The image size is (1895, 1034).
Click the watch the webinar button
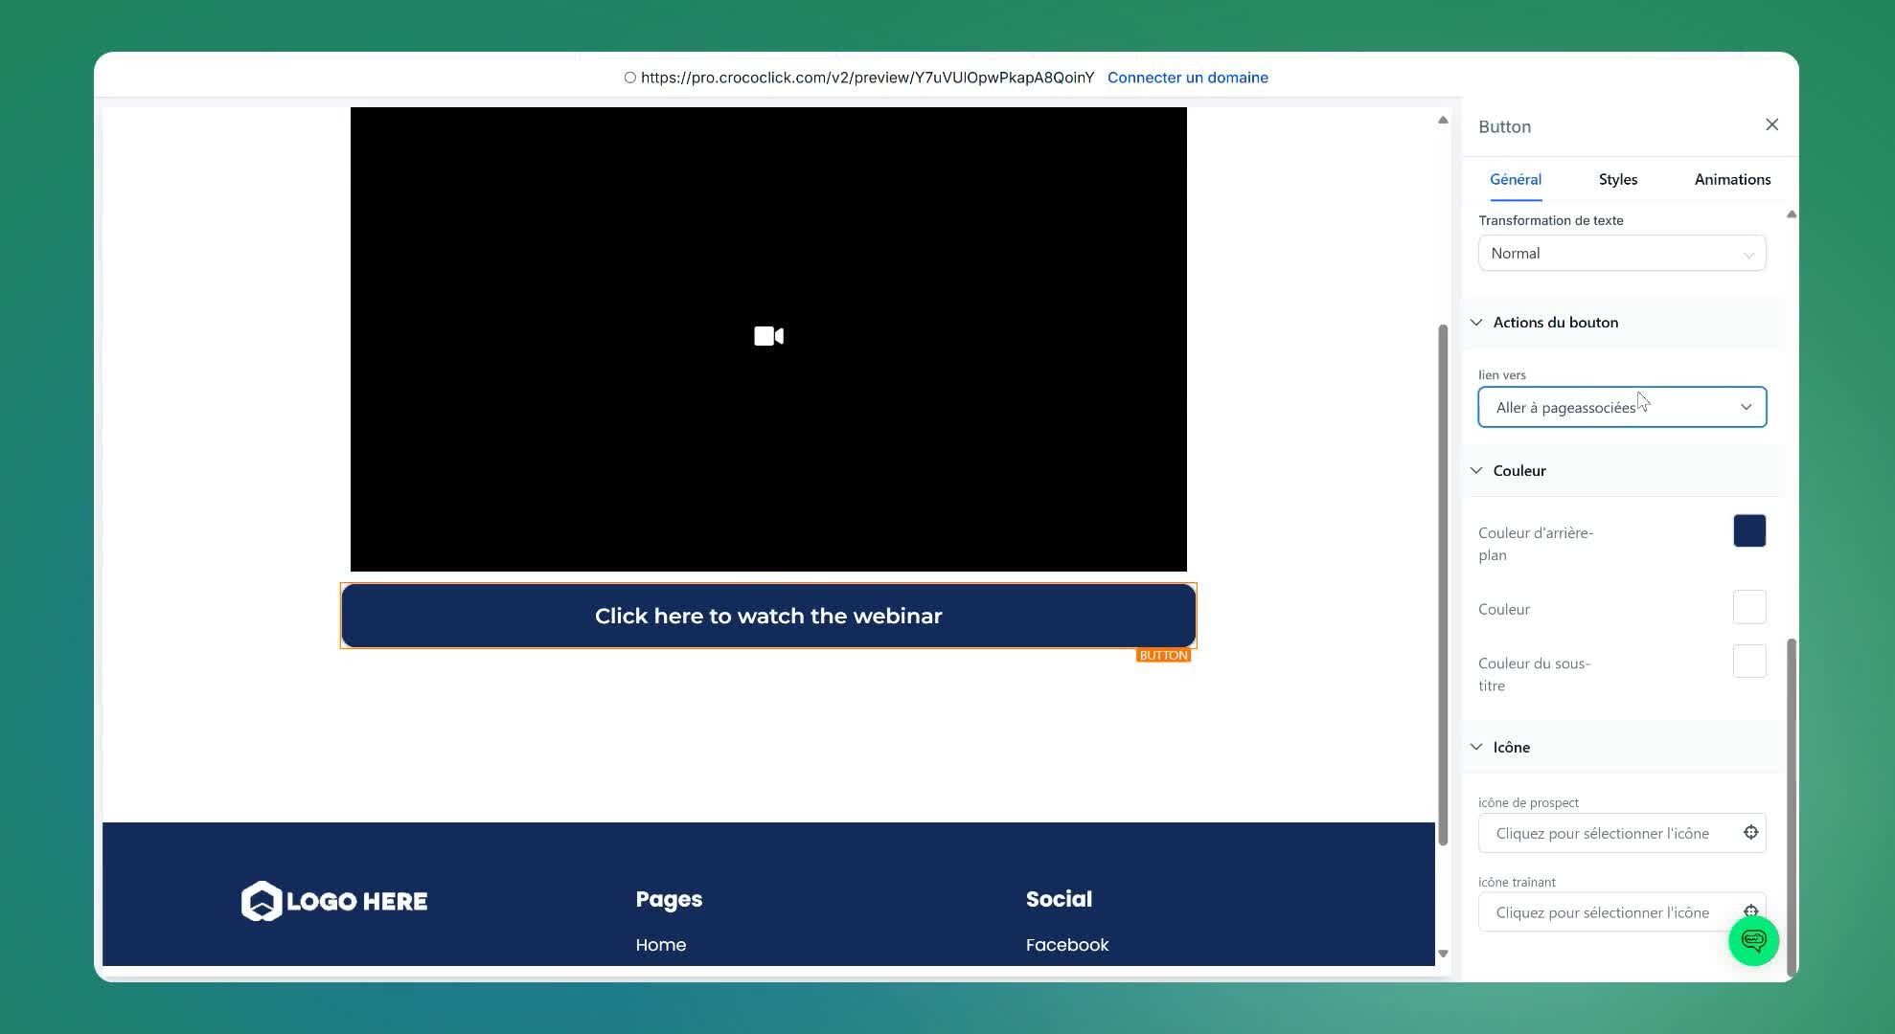[767, 616]
